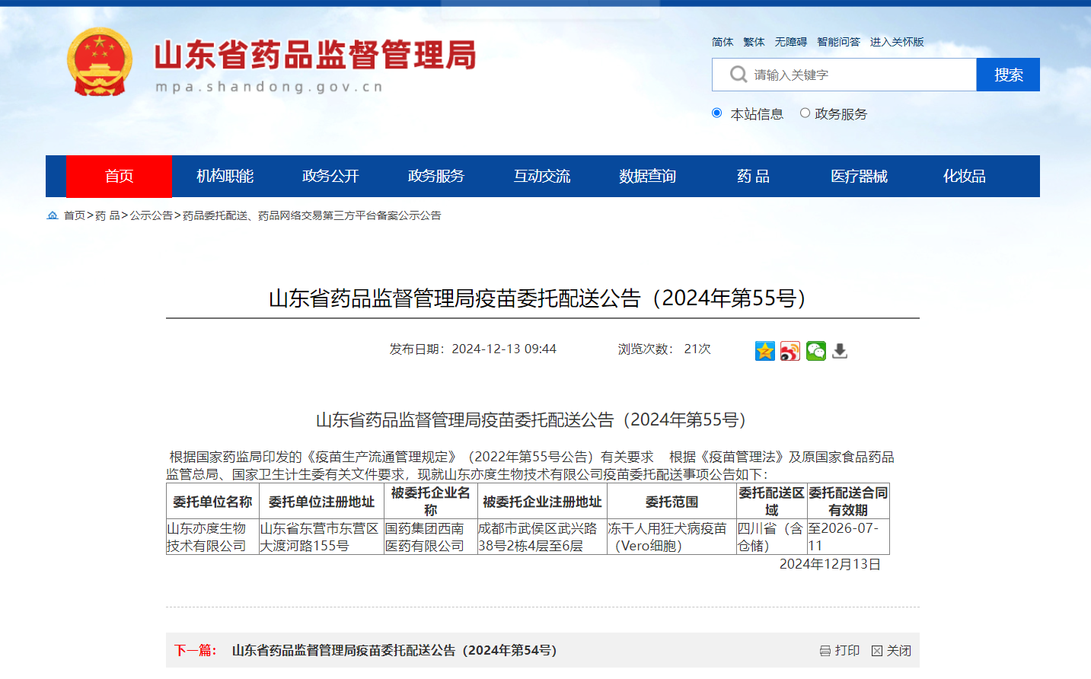Open the 政务公开 navigation menu
Viewport: 1091px width, 679px height.
coord(330,177)
